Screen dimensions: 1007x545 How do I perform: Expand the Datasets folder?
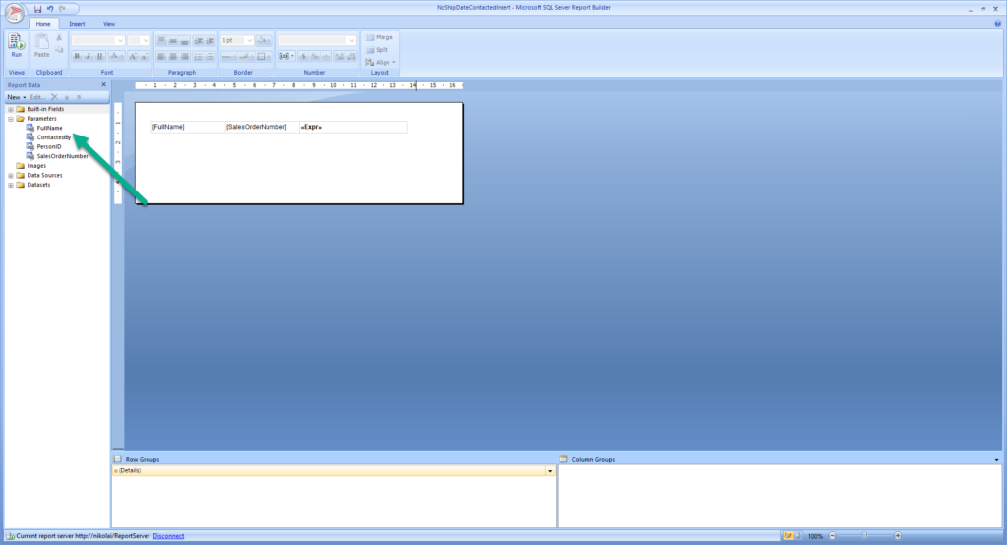[x=10, y=185]
